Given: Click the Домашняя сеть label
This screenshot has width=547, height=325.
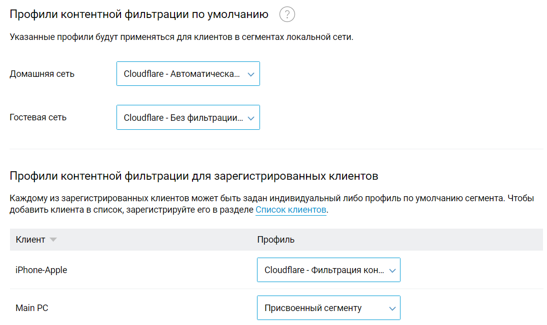Looking at the screenshot, I should 42,74.
